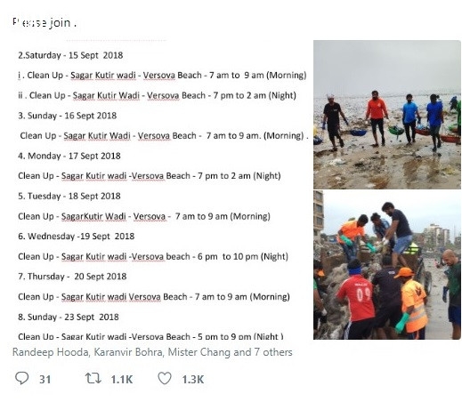Click the 'Saturday - 15 Sept 2018' line
462x402 pixels.
70,55
